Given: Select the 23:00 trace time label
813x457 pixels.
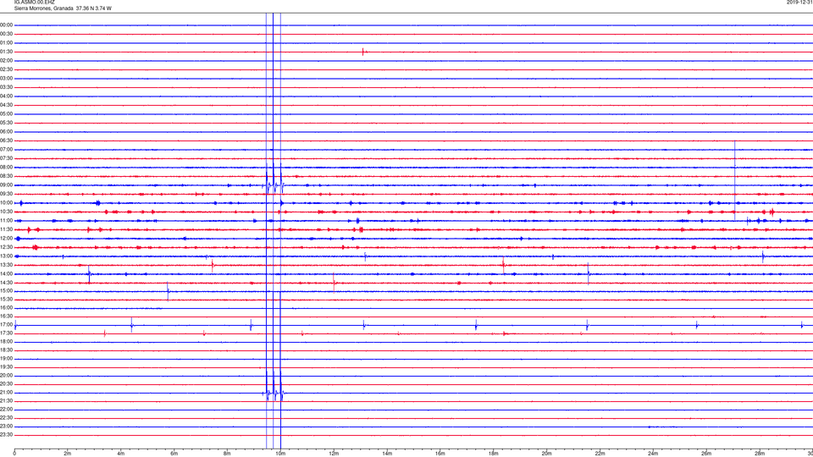Looking at the screenshot, I should 6,426.
